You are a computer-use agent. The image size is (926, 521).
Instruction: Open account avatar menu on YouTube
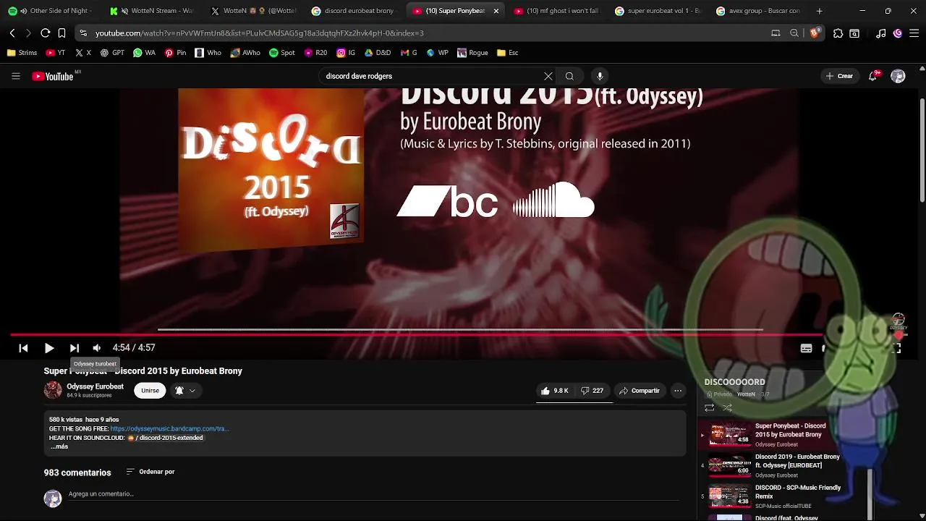pos(898,76)
